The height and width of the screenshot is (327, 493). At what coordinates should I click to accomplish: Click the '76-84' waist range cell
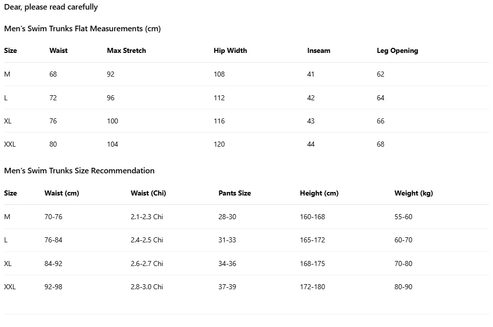[54, 240]
